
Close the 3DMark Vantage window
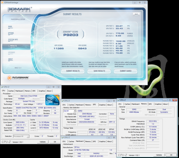point(145,3)
